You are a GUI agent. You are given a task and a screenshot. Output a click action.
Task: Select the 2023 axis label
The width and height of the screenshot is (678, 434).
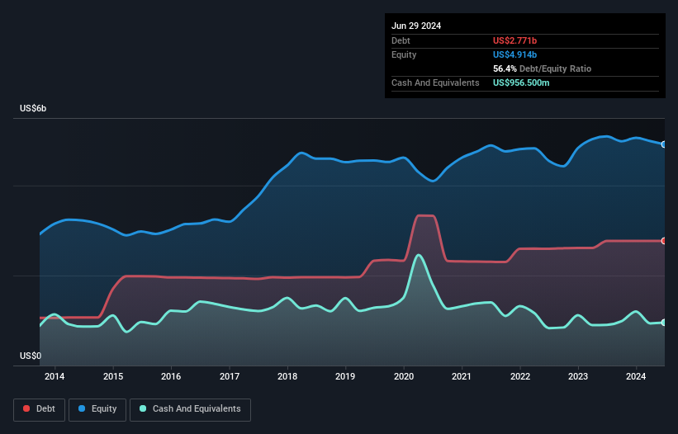point(578,376)
